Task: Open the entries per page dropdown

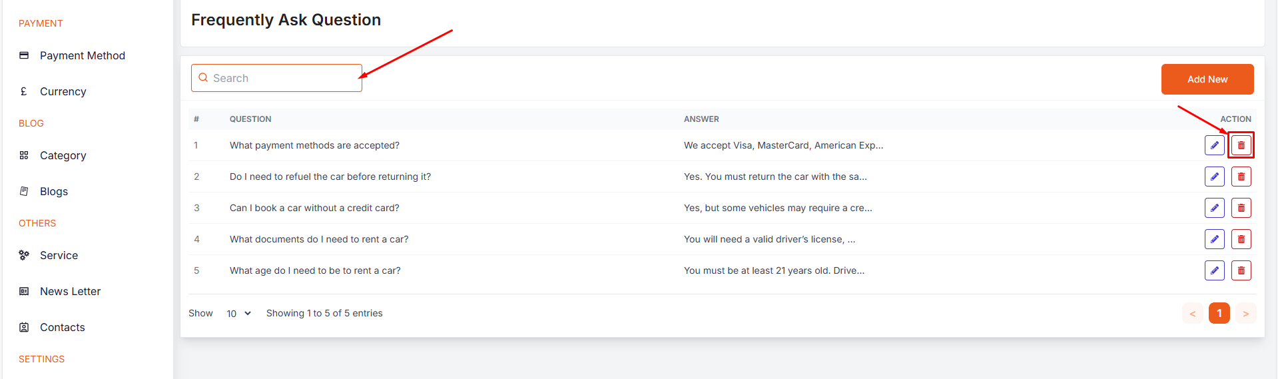Action: click(x=238, y=313)
